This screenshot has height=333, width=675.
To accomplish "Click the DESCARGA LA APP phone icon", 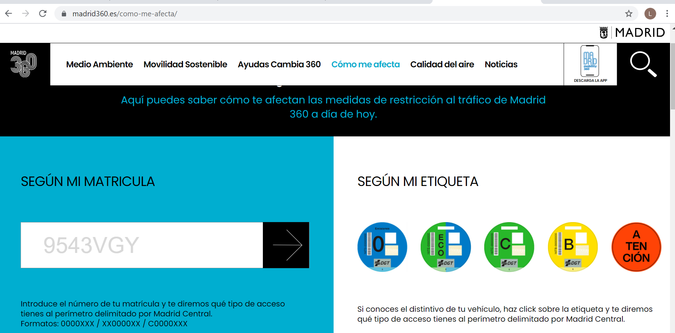I will point(590,61).
